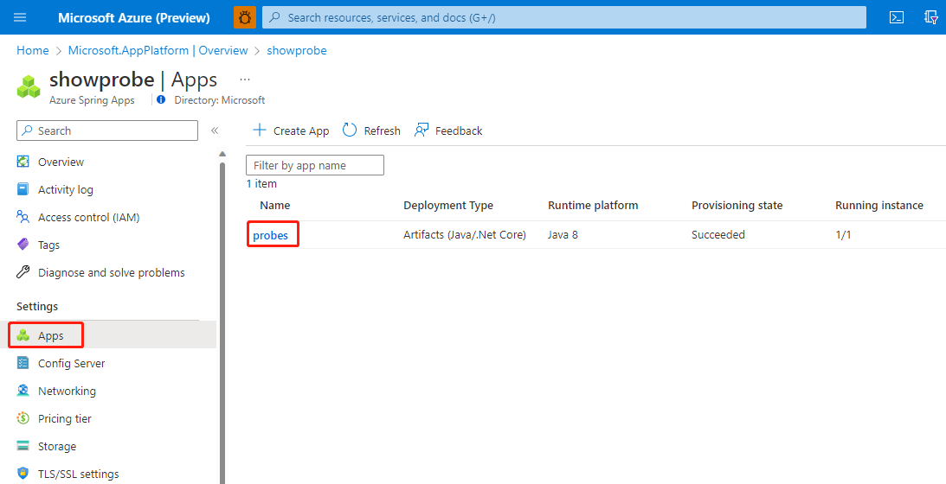Click the 1/1 running instance cell
Screen dimensions: 946x484
click(x=843, y=234)
